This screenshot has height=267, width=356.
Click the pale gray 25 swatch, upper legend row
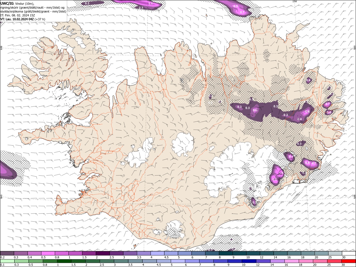(x=335, y=253)
